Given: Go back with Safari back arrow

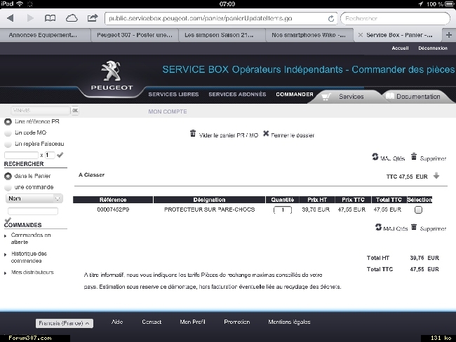Looking at the screenshot, I should (x=11, y=18).
